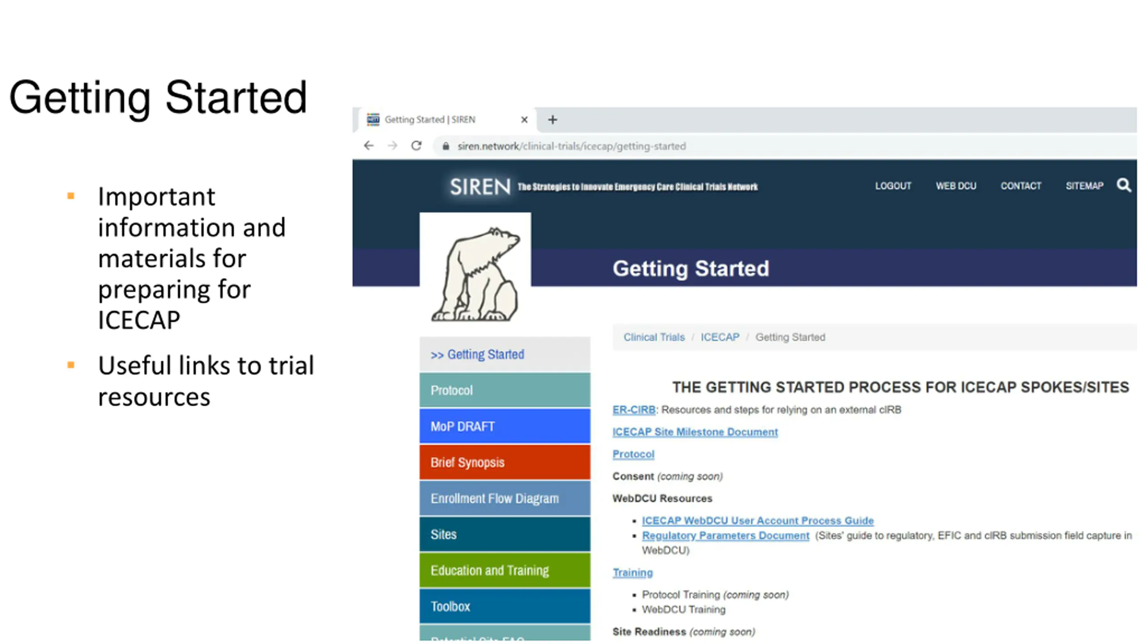Click the search magnifier icon in SIREN header
This screenshot has height=644, width=1146.
point(1124,185)
